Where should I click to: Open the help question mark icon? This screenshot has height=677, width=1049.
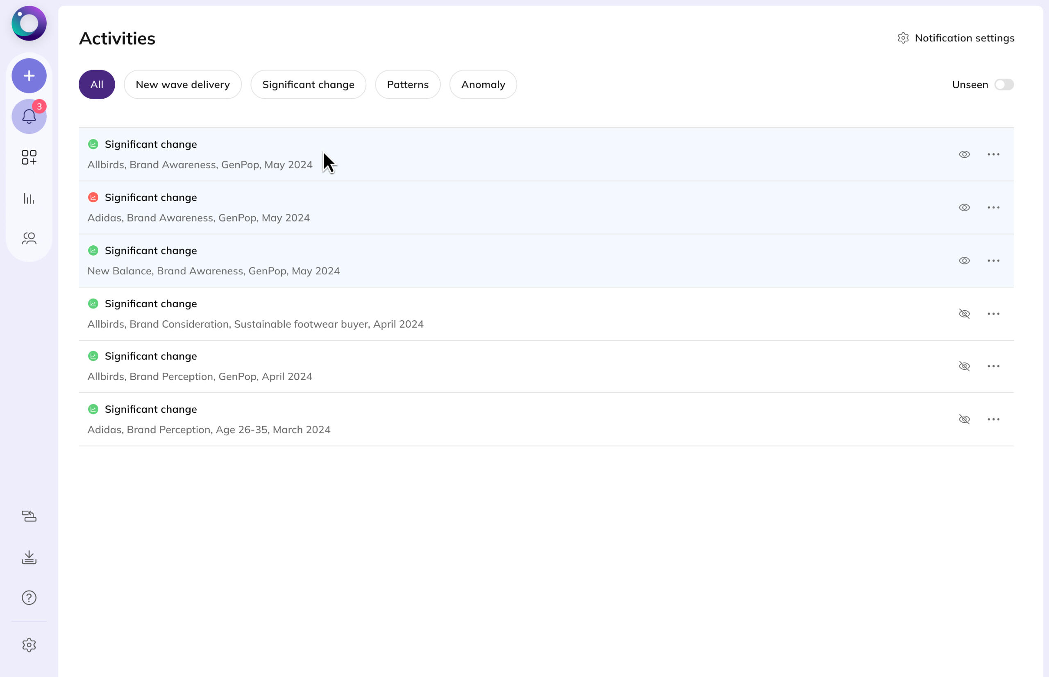tap(29, 598)
